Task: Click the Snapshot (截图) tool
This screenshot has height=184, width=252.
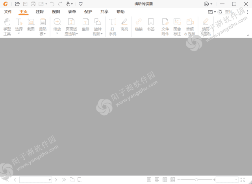Action: (x=31, y=24)
